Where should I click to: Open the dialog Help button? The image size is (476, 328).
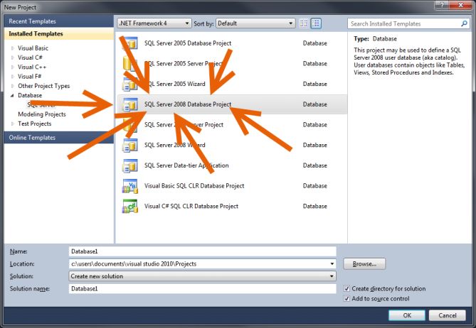[x=442, y=5]
